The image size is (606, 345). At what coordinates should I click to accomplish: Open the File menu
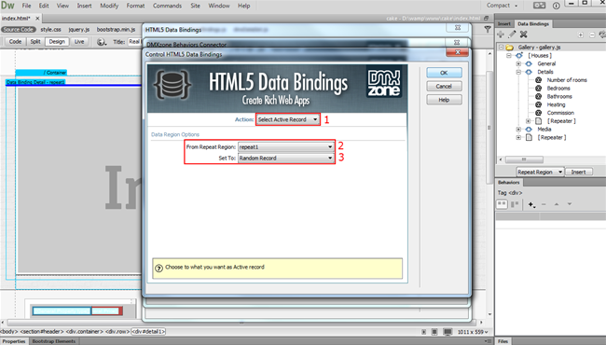(x=26, y=6)
